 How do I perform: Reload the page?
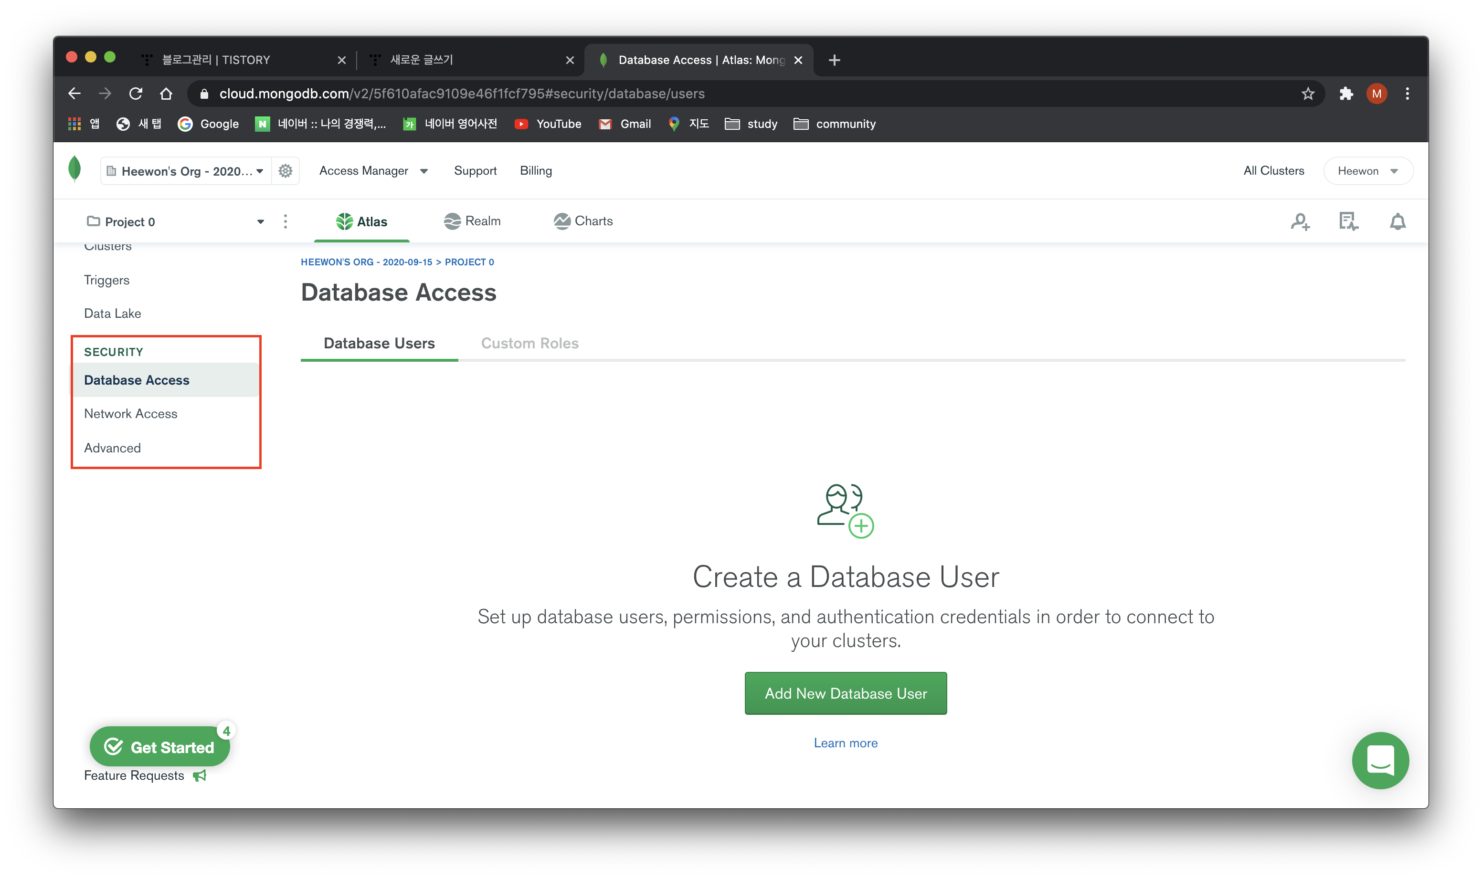pyautogui.click(x=136, y=94)
